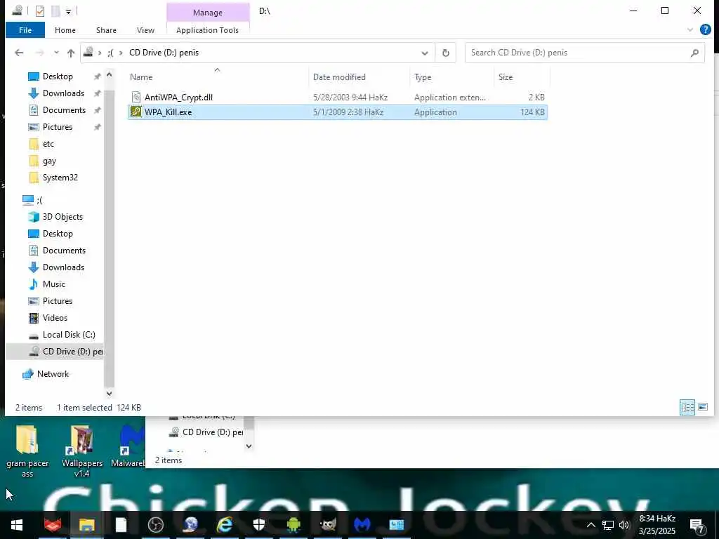Select the WPA_Kill.exe file
This screenshot has width=719, height=539.
338,112
